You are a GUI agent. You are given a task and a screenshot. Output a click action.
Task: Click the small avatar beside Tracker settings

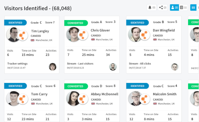[52, 67]
